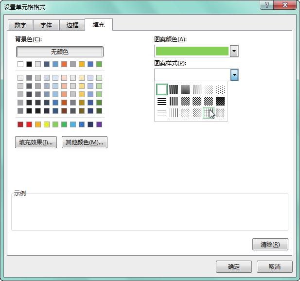Click the green 图案颜色 color field

192,51
